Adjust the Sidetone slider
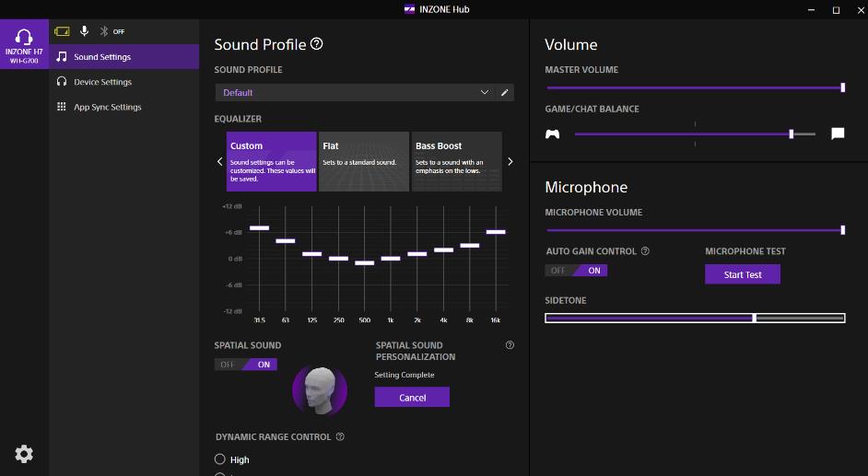This screenshot has width=868, height=476. [695, 318]
